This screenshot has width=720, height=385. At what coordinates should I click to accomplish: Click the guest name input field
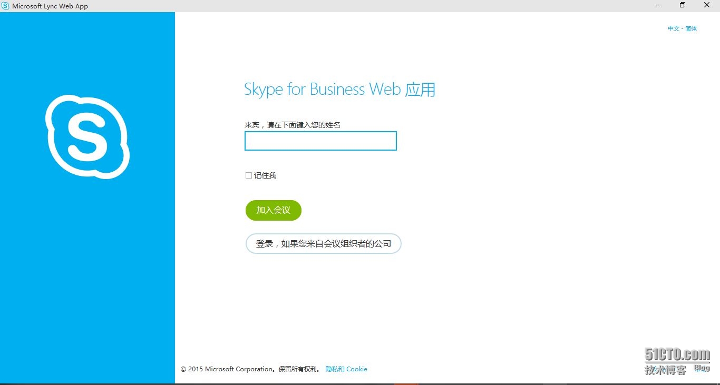point(320,141)
